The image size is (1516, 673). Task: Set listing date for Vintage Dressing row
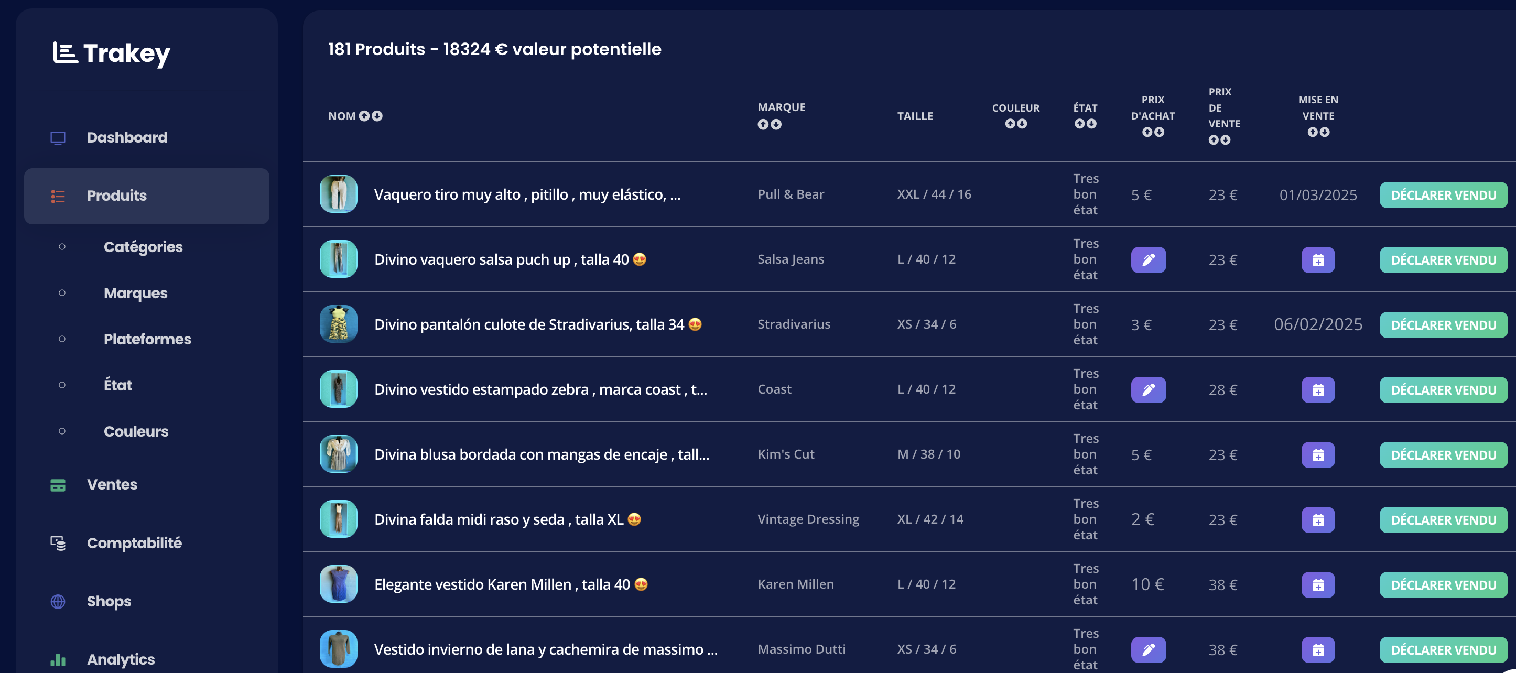(1318, 520)
